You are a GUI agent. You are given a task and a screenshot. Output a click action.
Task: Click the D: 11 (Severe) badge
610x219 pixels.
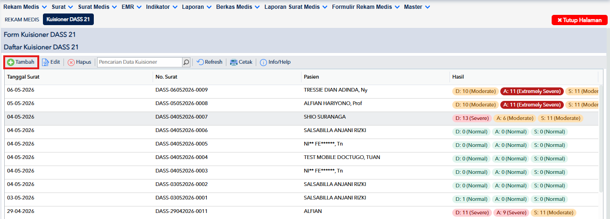click(472, 212)
